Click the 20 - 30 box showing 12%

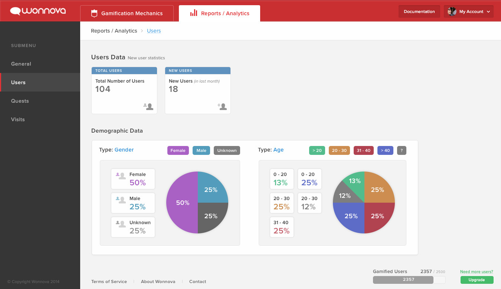(x=310, y=203)
